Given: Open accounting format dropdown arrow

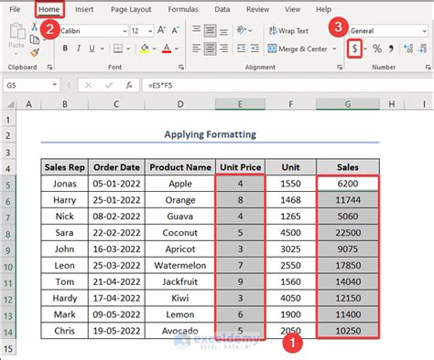Looking at the screenshot, I should point(365,48).
